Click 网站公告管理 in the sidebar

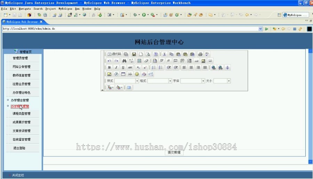tap(22, 67)
